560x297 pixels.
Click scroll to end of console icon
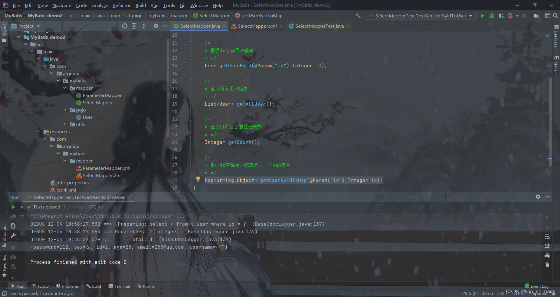(x=547, y=246)
